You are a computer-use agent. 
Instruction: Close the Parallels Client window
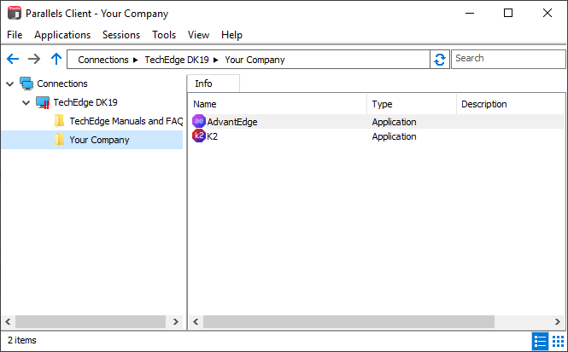(548, 13)
